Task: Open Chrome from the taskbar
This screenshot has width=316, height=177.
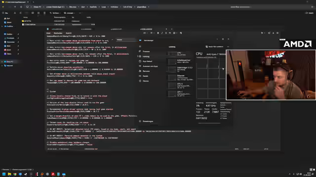Action: pyautogui.click(x=15, y=174)
